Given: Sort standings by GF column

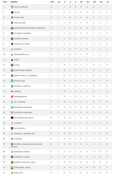Looking at the screenshot, I should tap(82, 2).
